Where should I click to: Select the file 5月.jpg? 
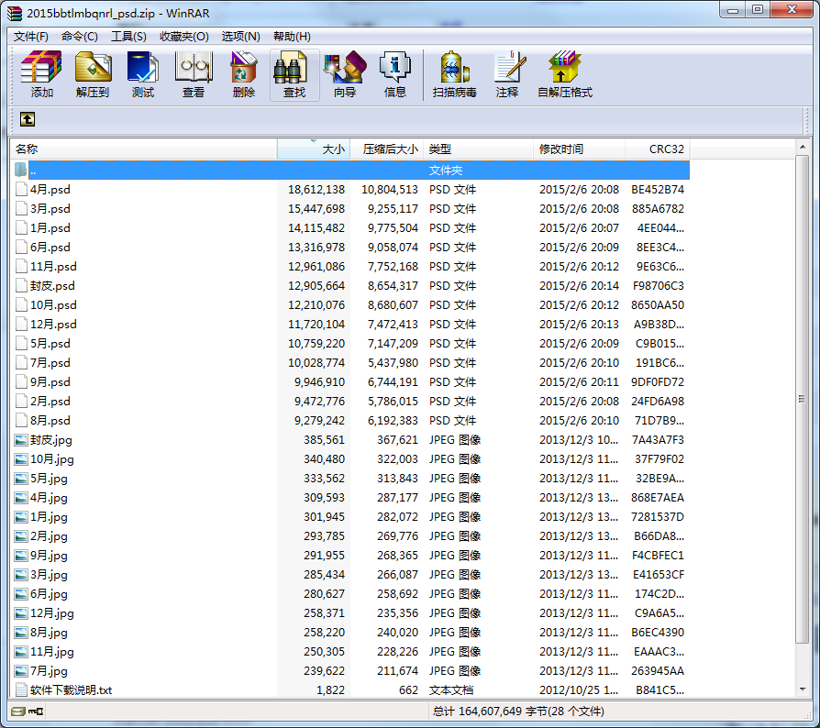click(49, 479)
